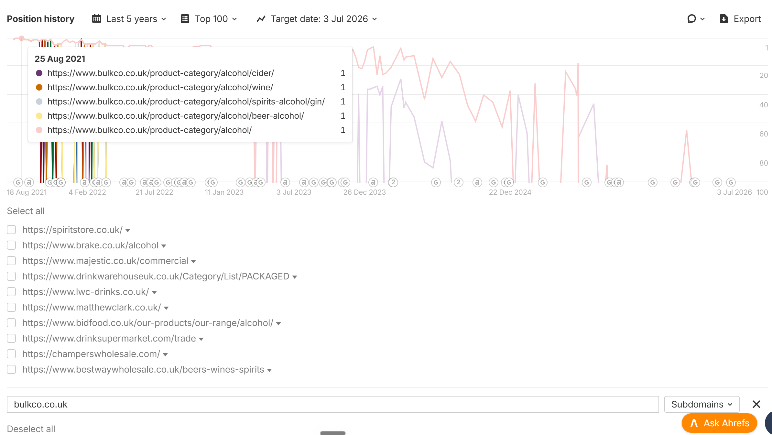Open the Ask Ahrefs assistant
This screenshot has height=435, width=772.
pos(719,423)
